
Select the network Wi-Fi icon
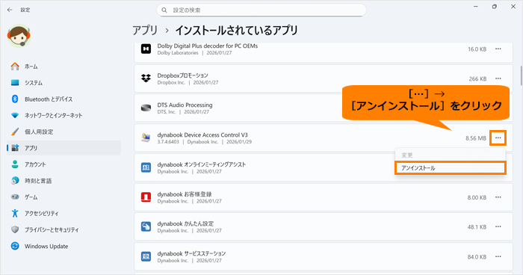15,116
